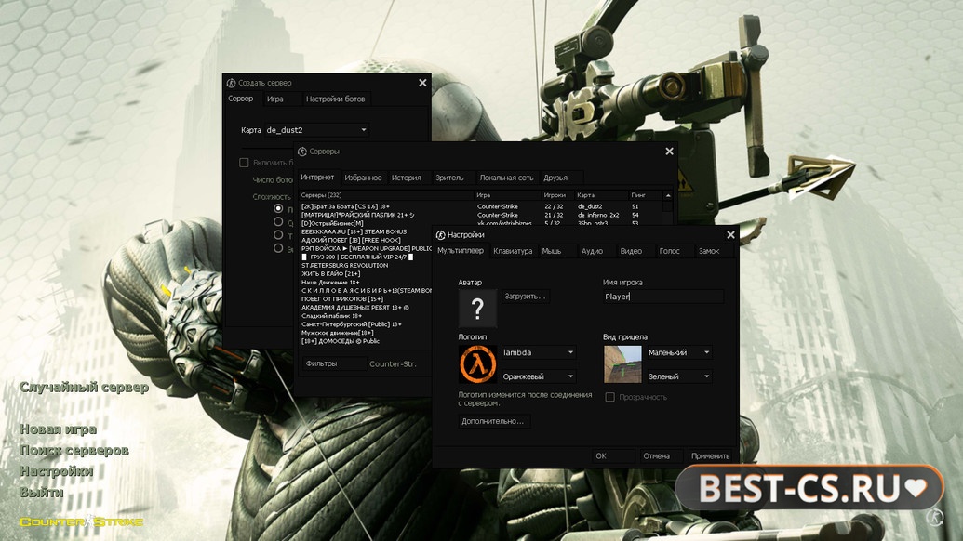Click the Отмена button
Image resolution: width=963 pixels, height=541 pixels.
tap(660, 455)
